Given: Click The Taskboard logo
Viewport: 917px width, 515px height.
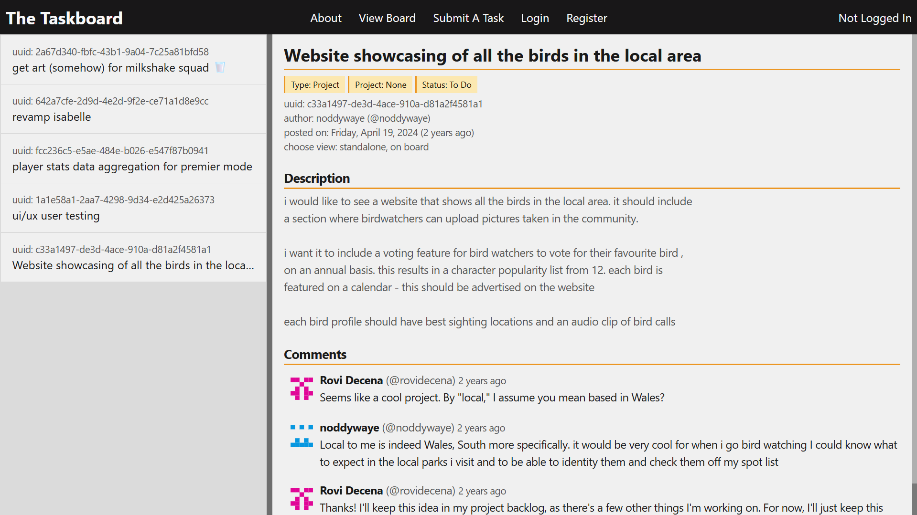Looking at the screenshot, I should (x=64, y=18).
